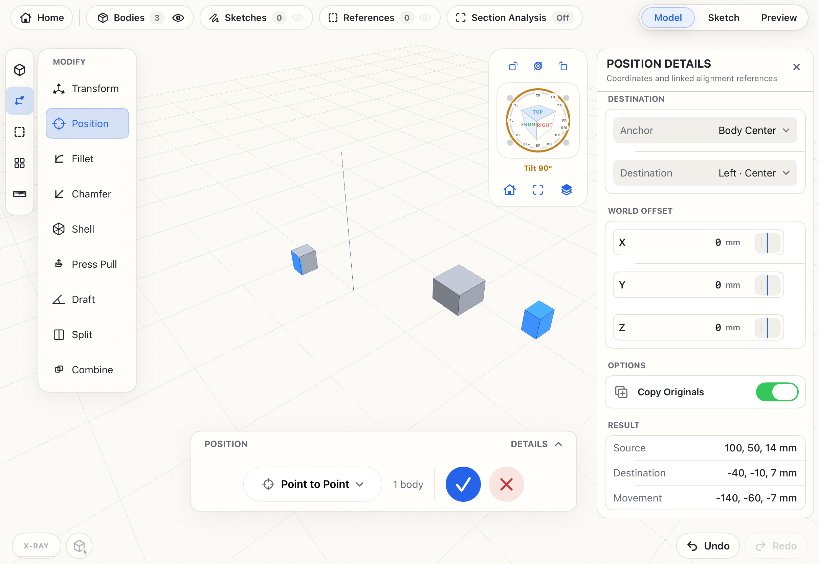Adjust the X offset slider scrubber
This screenshot has width=819, height=564.
point(767,242)
